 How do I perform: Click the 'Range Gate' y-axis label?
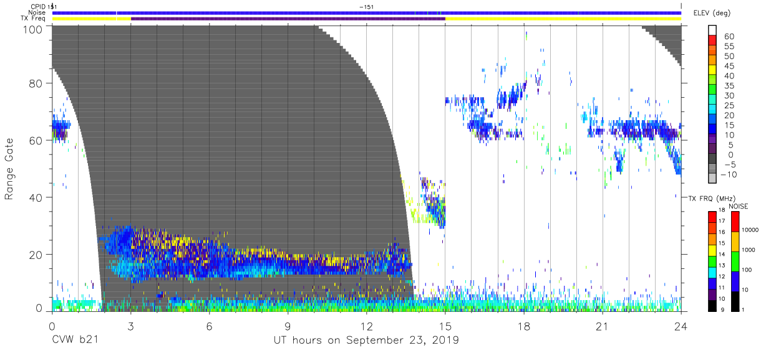[10, 169]
